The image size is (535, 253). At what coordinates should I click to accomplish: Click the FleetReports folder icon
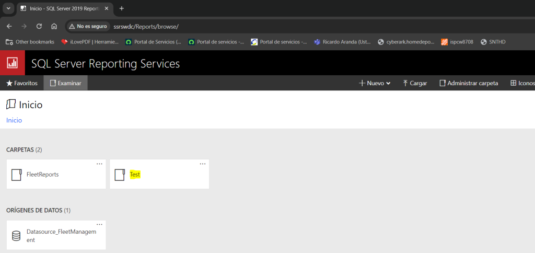[x=17, y=175]
